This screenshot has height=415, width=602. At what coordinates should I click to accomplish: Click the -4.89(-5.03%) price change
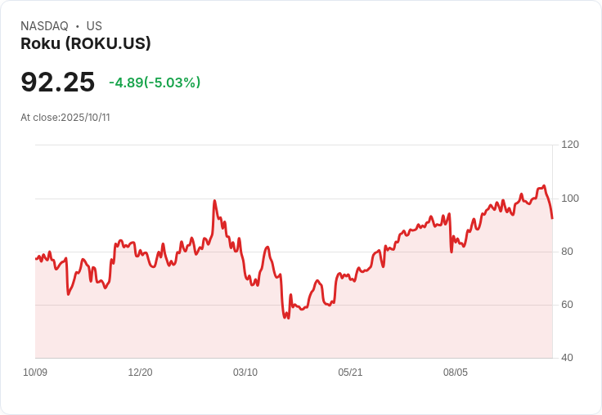pyautogui.click(x=155, y=83)
